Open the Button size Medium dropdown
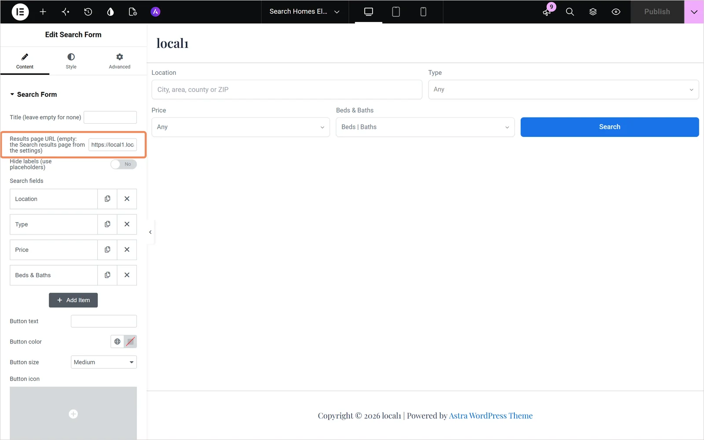Image resolution: width=704 pixels, height=440 pixels. [104, 362]
